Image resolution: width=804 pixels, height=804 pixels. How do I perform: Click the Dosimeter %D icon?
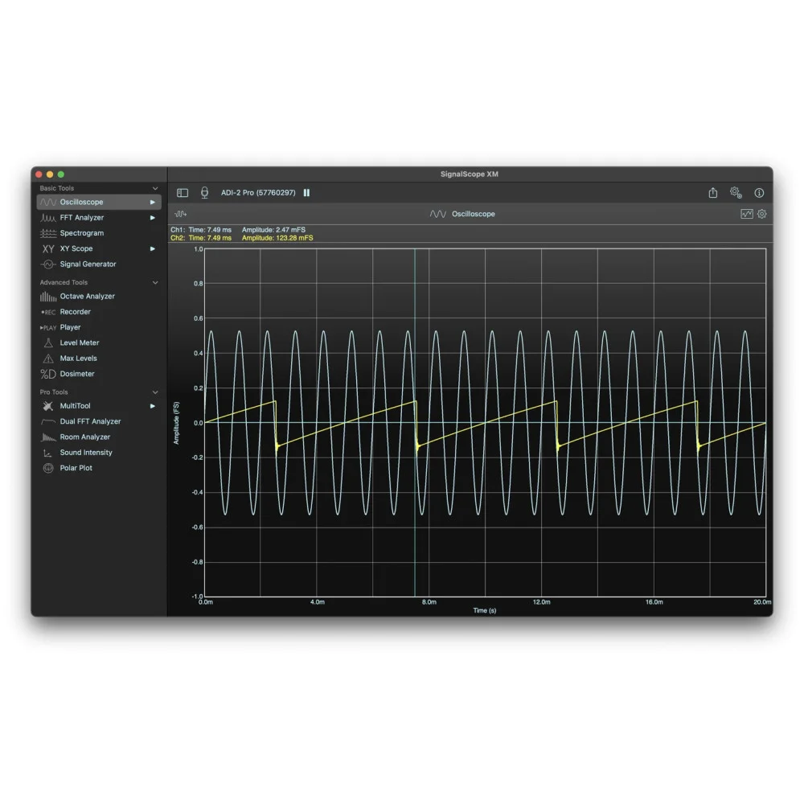[48, 374]
